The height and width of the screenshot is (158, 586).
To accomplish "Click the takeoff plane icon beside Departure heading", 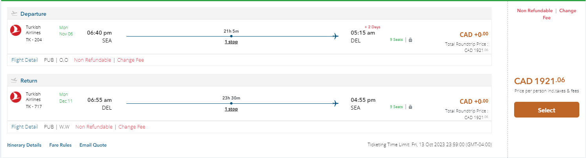I will click(x=15, y=14).
